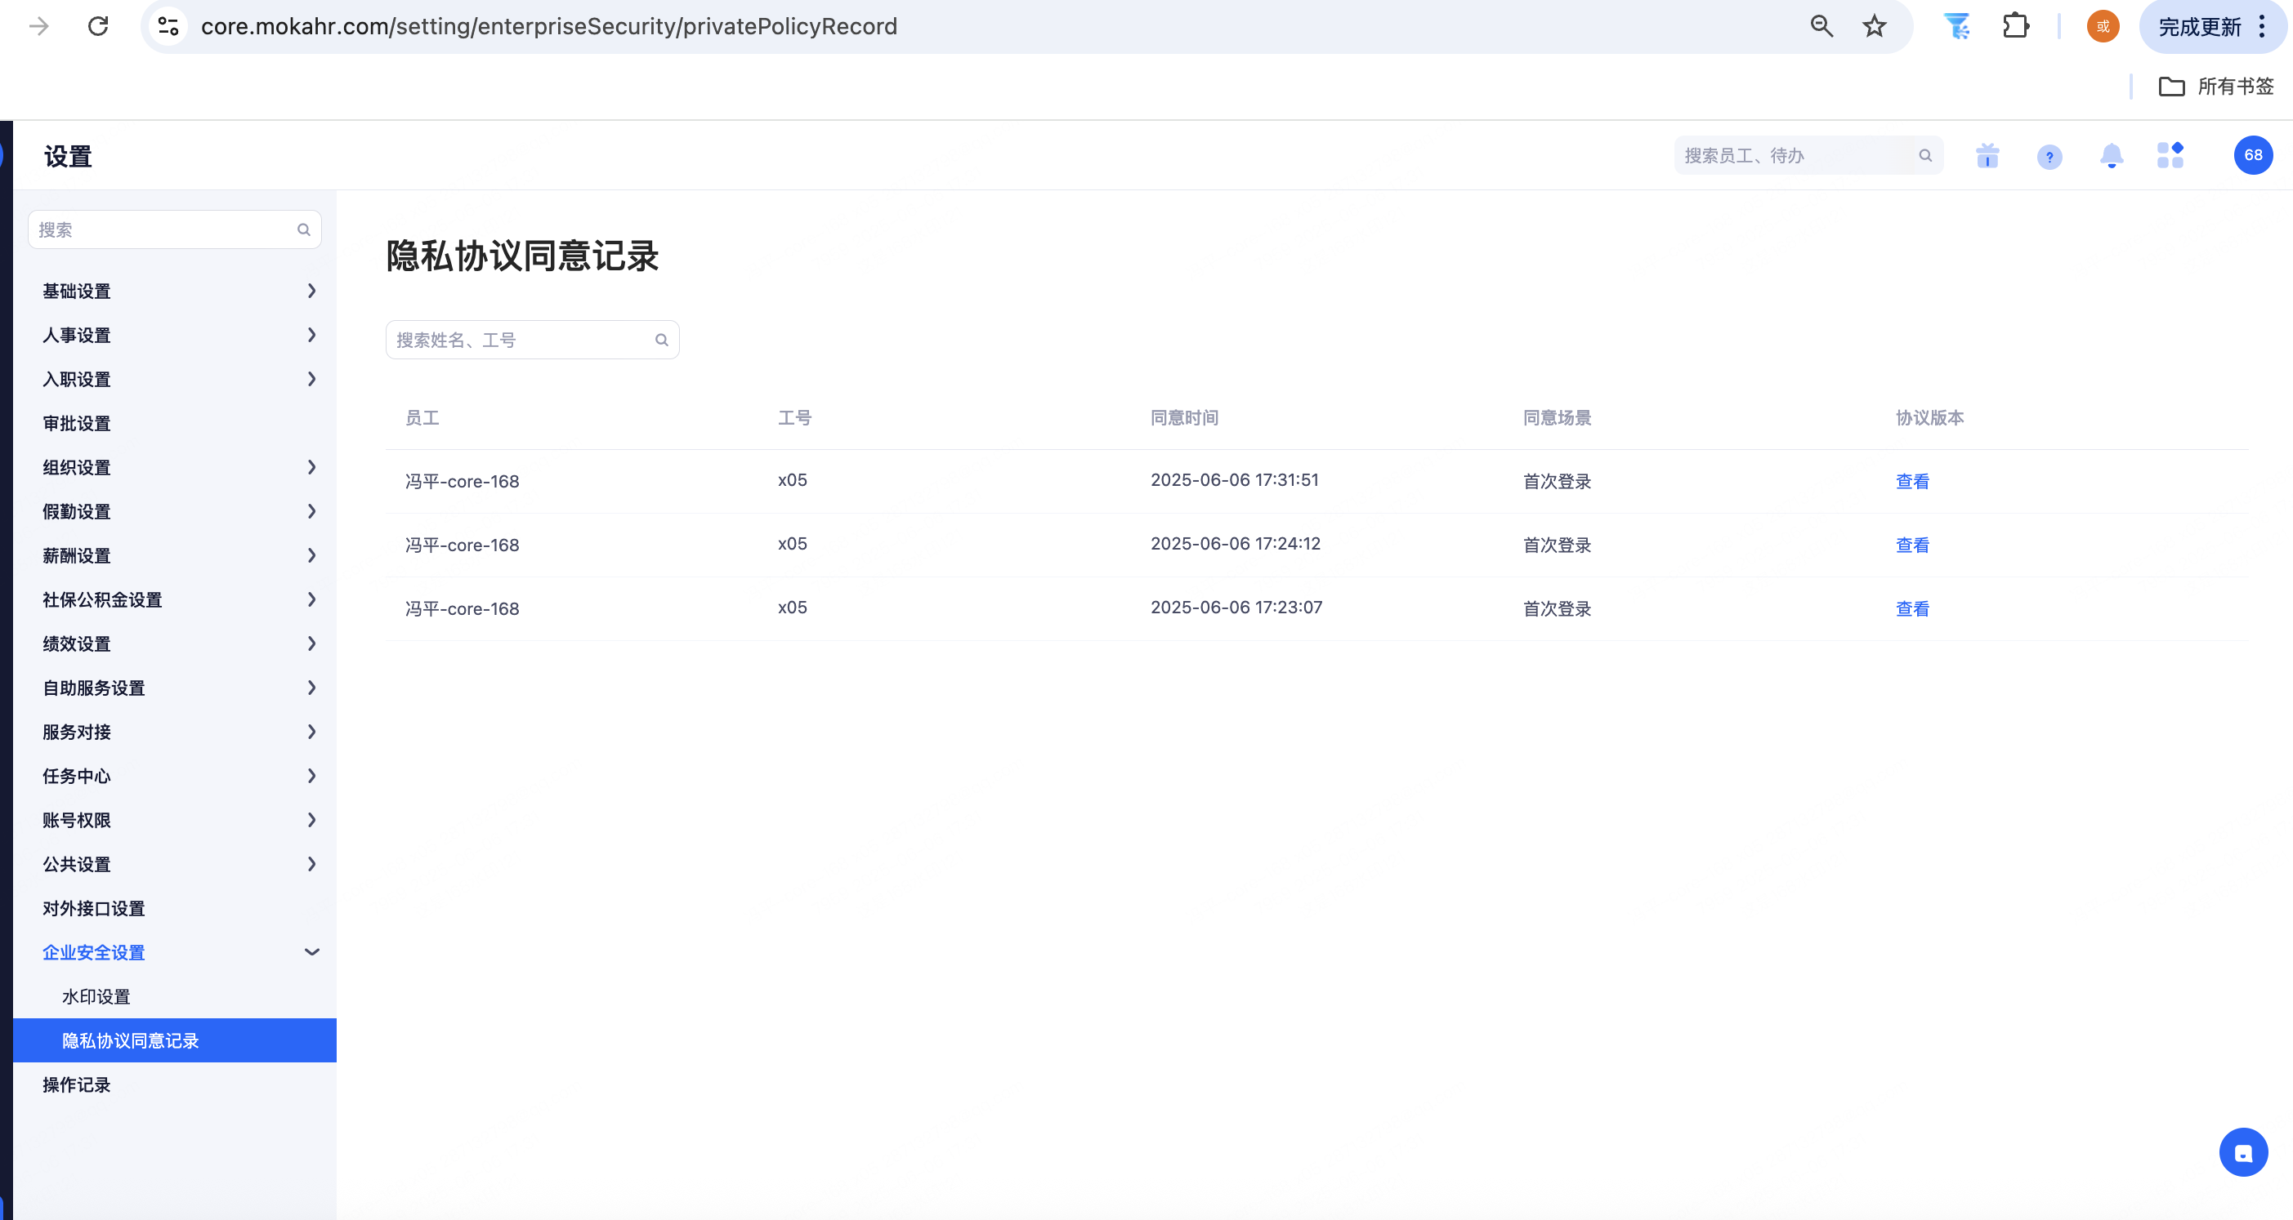The image size is (2293, 1220).
Task: Click timestamp 2025-06-06 17:23:07
Action: pyautogui.click(x=1236, y=608)
